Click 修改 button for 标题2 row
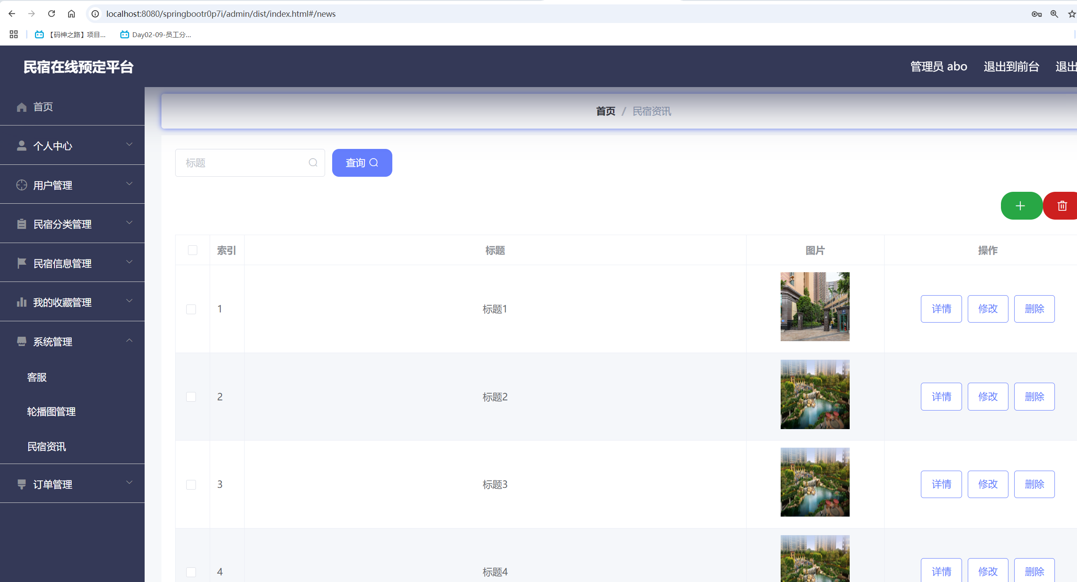Screen dimensions: 1077x582 click(x=987, y=396)
